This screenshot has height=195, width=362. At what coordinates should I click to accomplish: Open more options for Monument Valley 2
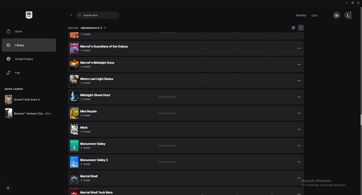[x=299, y=162]
